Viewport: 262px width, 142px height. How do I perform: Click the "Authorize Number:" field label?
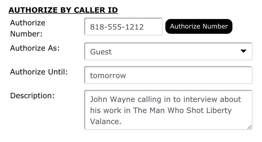(x=27, y=29)
